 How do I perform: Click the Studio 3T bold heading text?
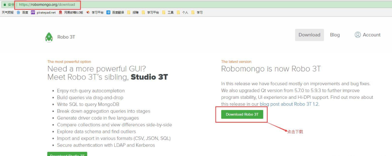point(149,77)
